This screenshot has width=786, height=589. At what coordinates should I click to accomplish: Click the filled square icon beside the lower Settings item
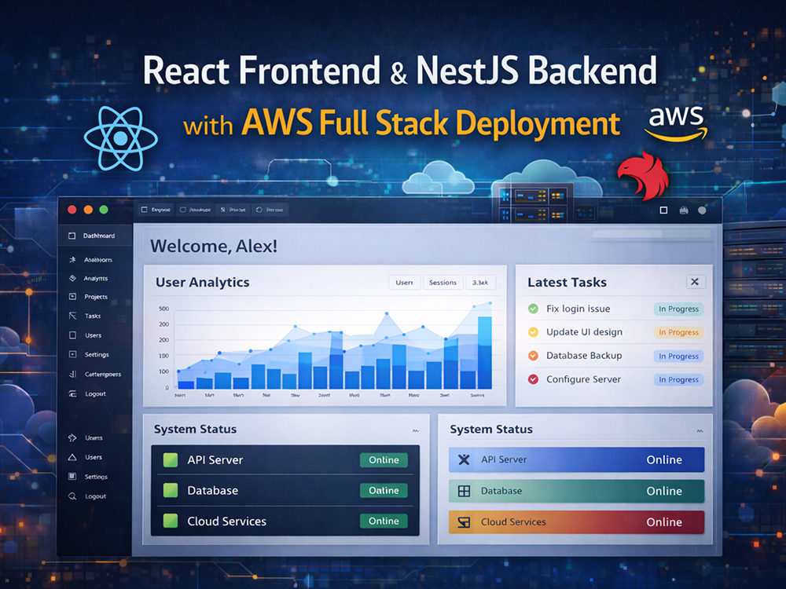(72, 477)
